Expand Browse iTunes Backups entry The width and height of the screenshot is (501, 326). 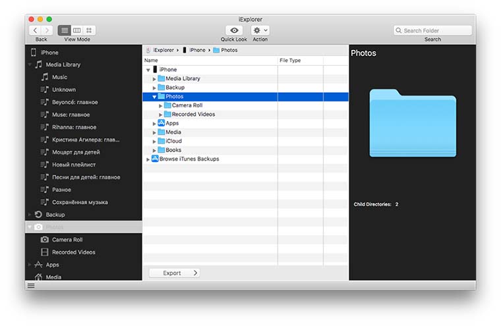point(148,159)
